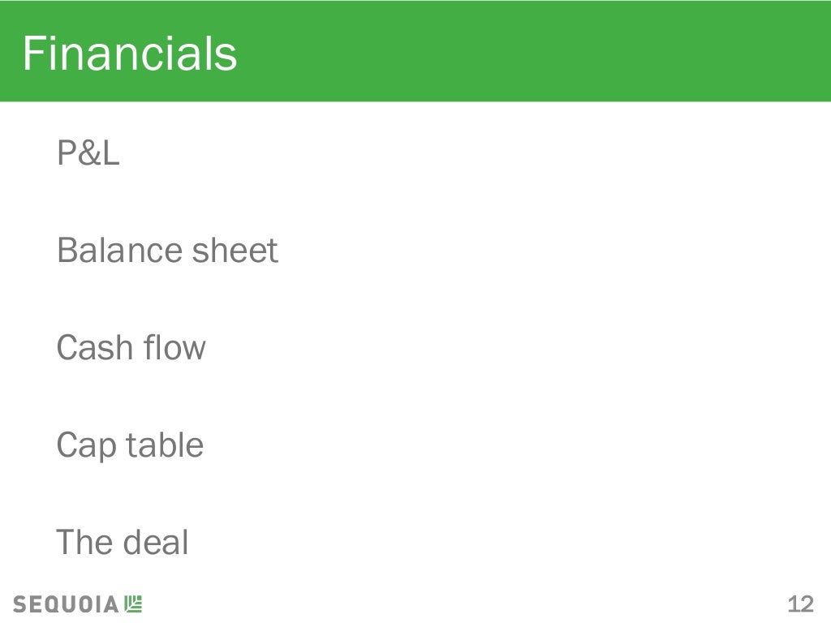Select the "Cap table" bullet line
The image size is (831, 623).
click(130, 445)
